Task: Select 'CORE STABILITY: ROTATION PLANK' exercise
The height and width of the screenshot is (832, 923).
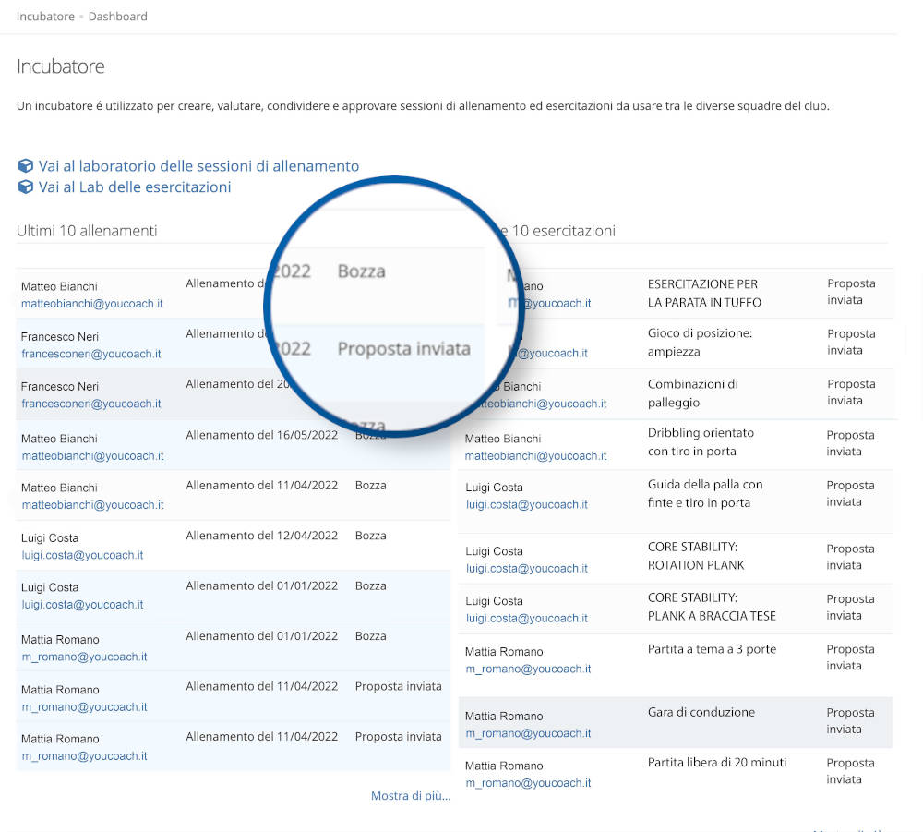Action: point(696,556)
